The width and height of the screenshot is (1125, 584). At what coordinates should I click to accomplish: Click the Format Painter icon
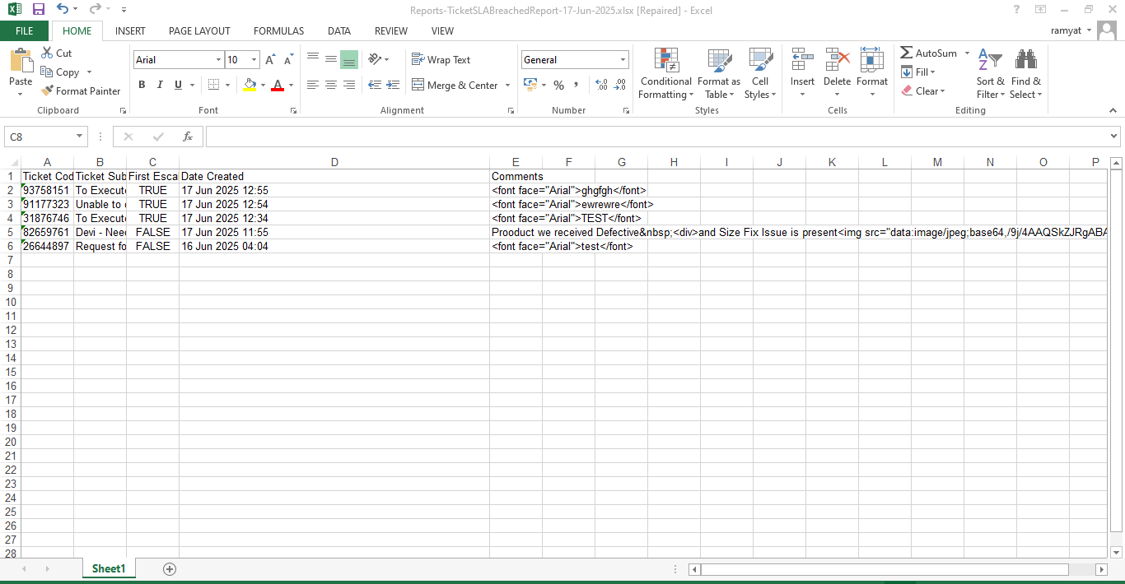click(48, 91)
